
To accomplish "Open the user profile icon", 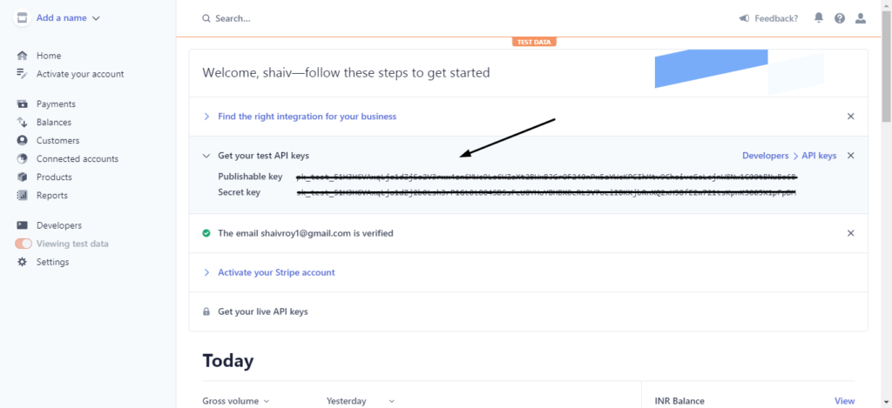I will [861, 18].
